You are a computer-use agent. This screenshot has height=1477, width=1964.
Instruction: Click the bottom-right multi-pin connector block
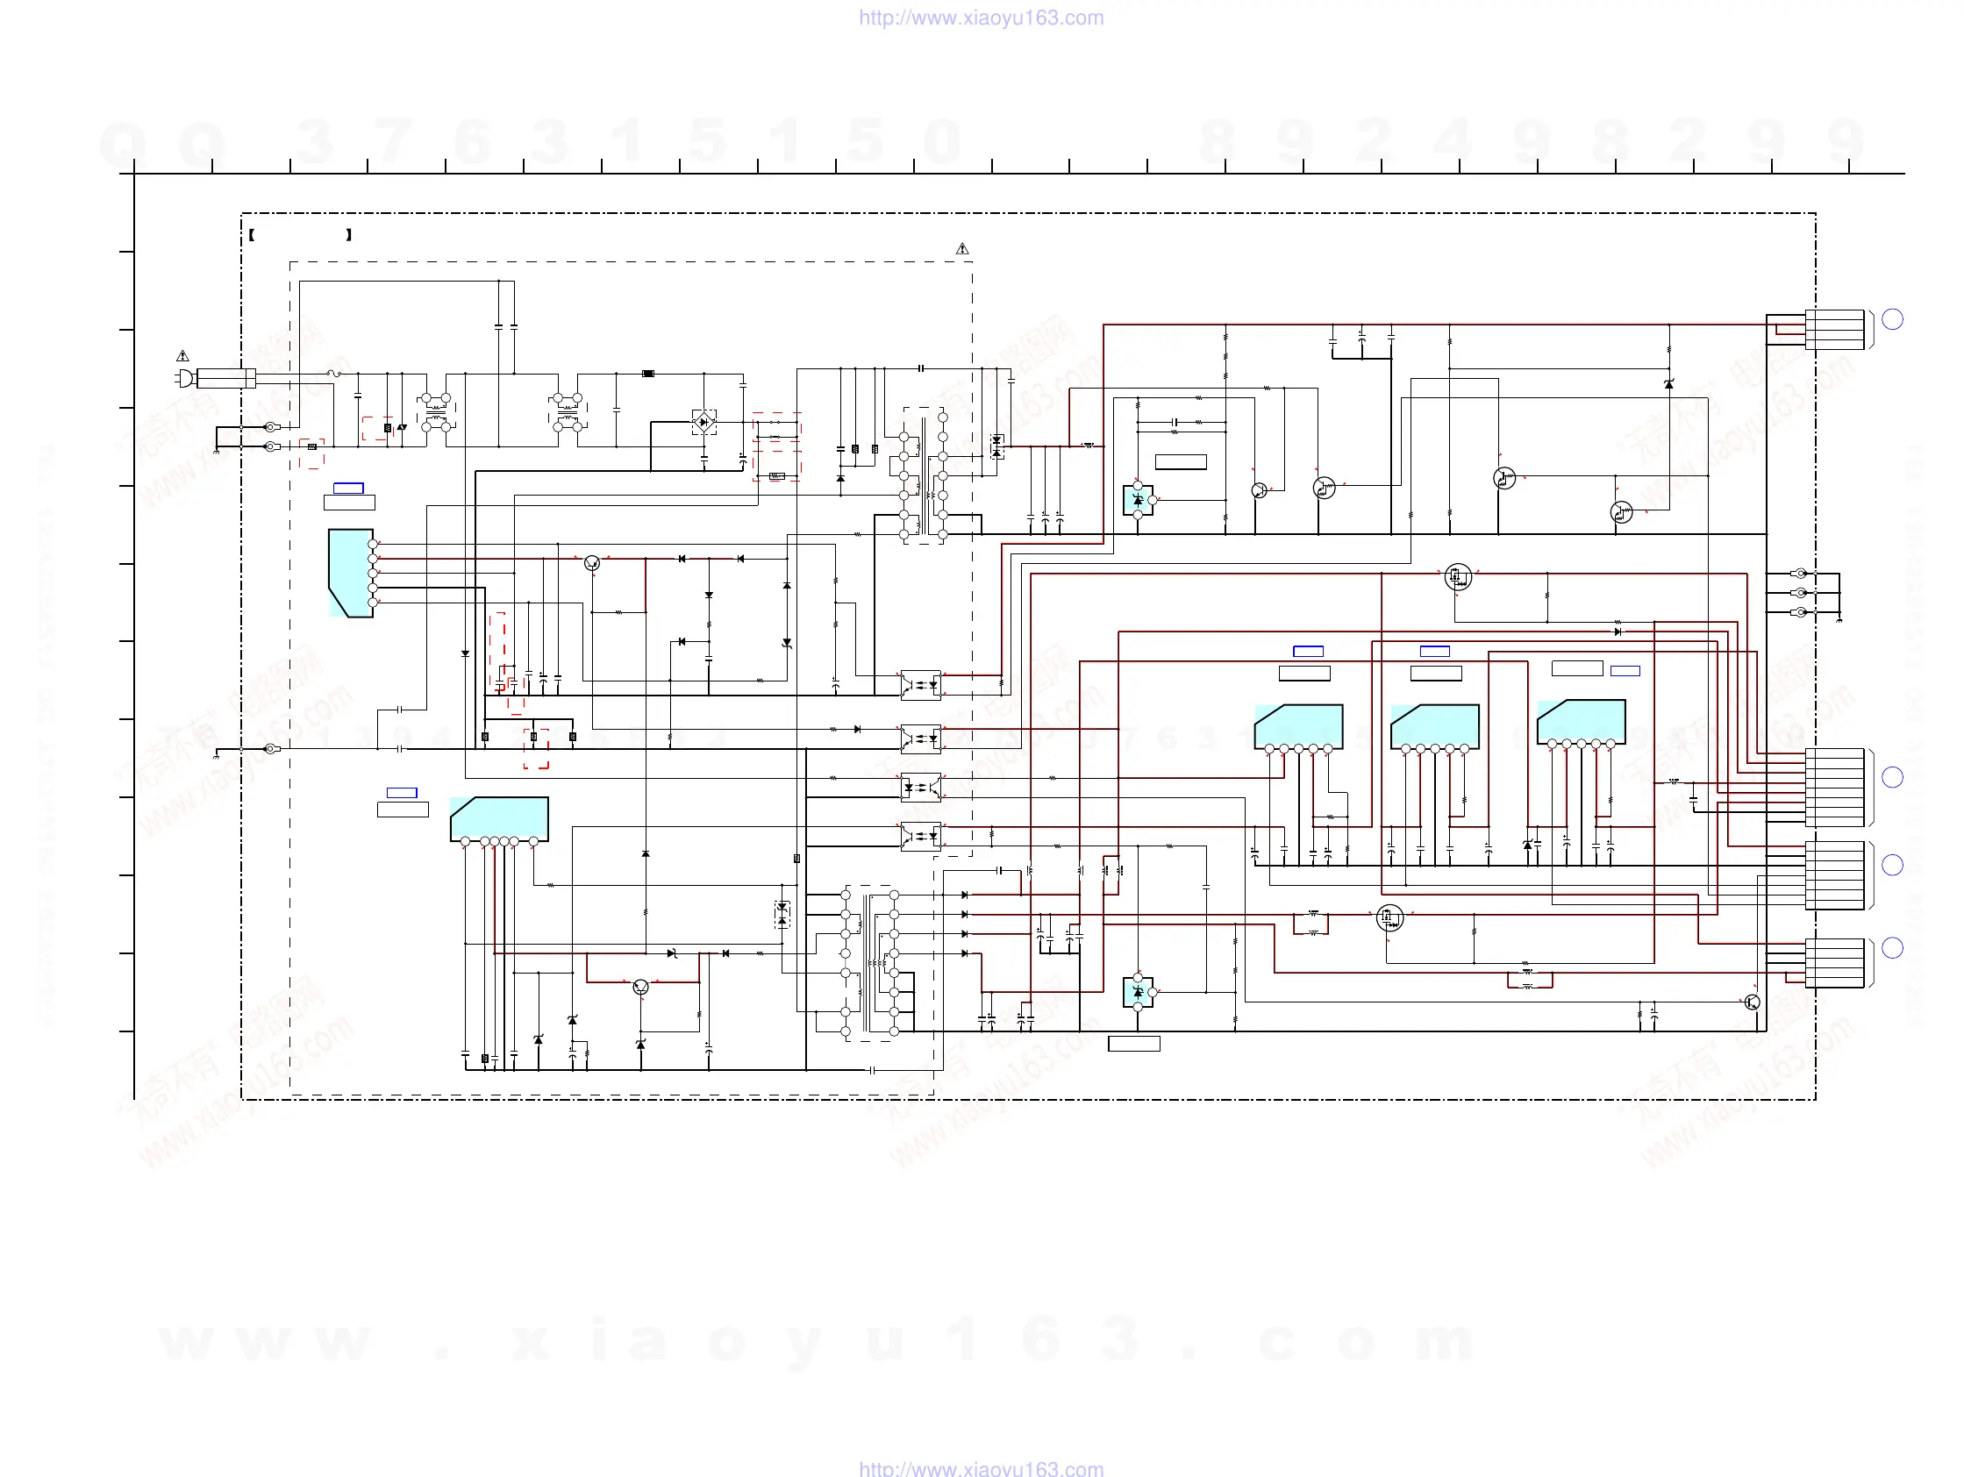pos(1834,962)
